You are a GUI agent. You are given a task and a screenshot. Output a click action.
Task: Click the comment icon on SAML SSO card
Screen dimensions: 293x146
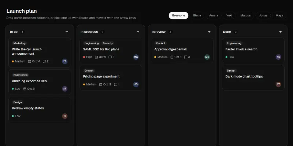click(x=110, y=57)
